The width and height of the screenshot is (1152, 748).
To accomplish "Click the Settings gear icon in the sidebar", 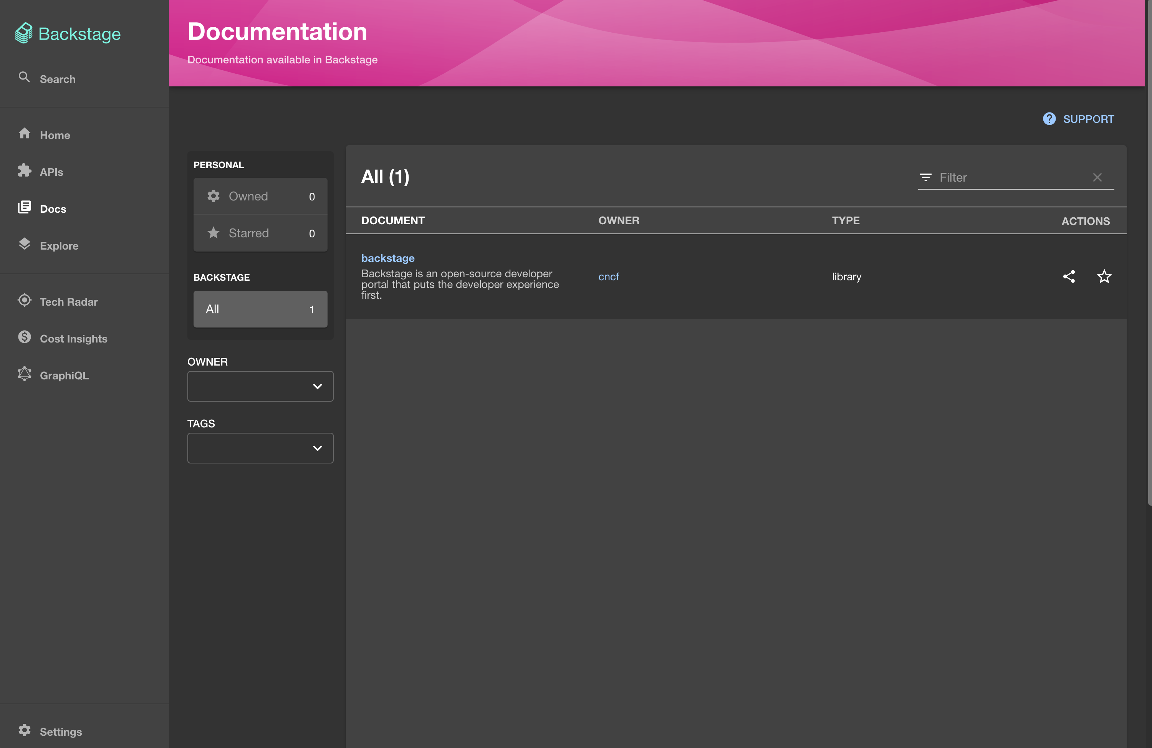I will 25,731.
